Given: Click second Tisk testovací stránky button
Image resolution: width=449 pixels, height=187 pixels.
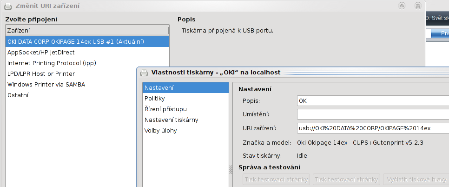Looking at the screenshot, I should pyautogui.click(x=346, y=180).
